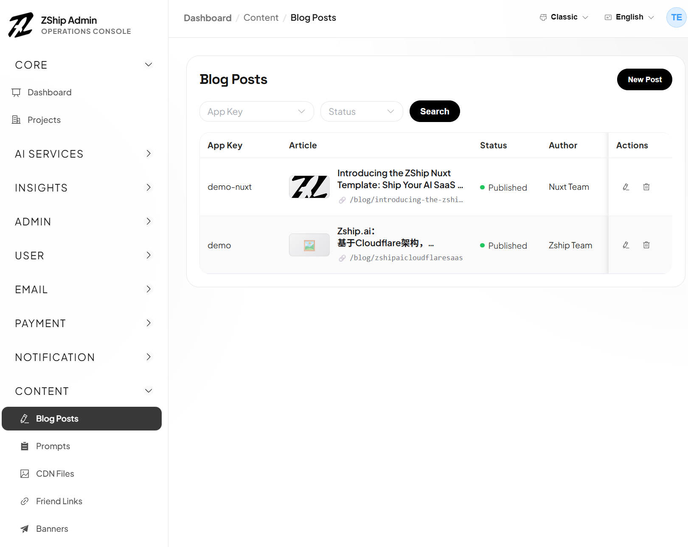Click the Zship.ai article thumbnail image
688x547 pixels.
pos(309,245)
